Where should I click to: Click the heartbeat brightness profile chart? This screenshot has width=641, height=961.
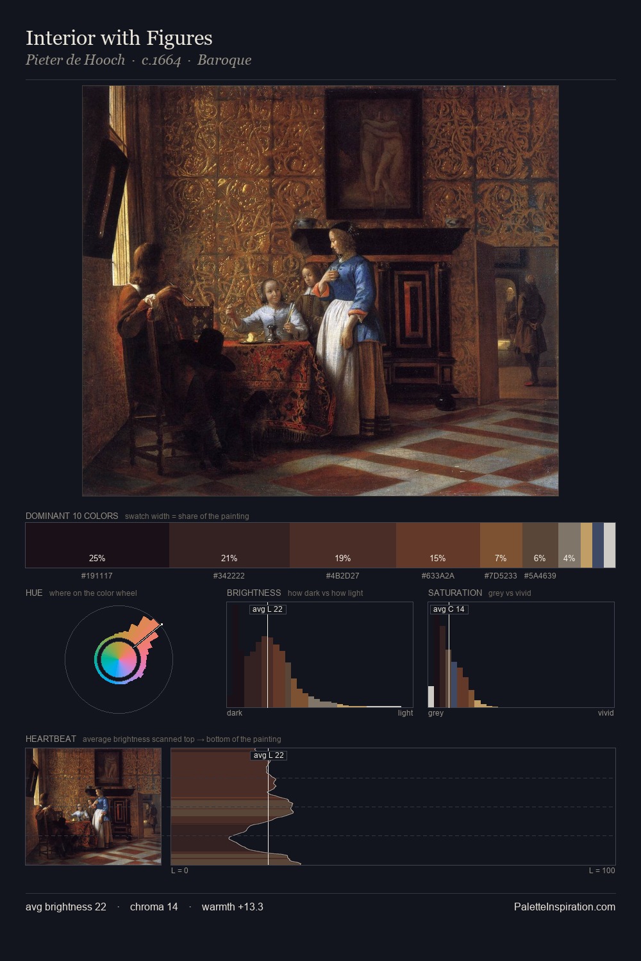point(393,807)
